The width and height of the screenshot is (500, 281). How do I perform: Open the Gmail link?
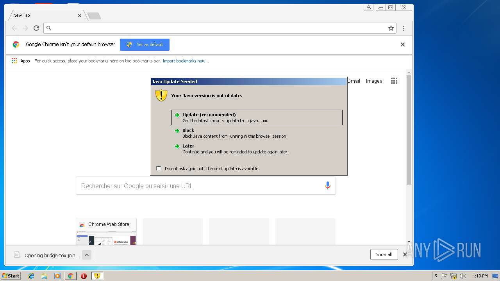354,81
